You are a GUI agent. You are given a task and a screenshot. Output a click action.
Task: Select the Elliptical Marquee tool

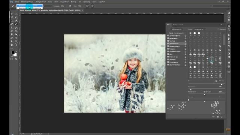pyautogui.click(x=16, y=14)
